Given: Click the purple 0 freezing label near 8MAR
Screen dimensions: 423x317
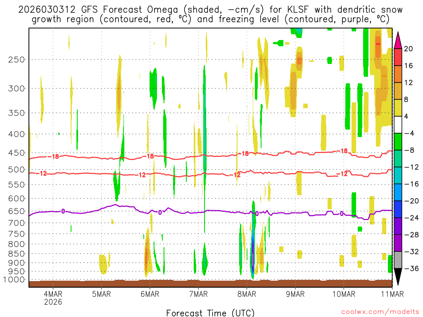Looking at the screenshot, I should tap(257, 214).
